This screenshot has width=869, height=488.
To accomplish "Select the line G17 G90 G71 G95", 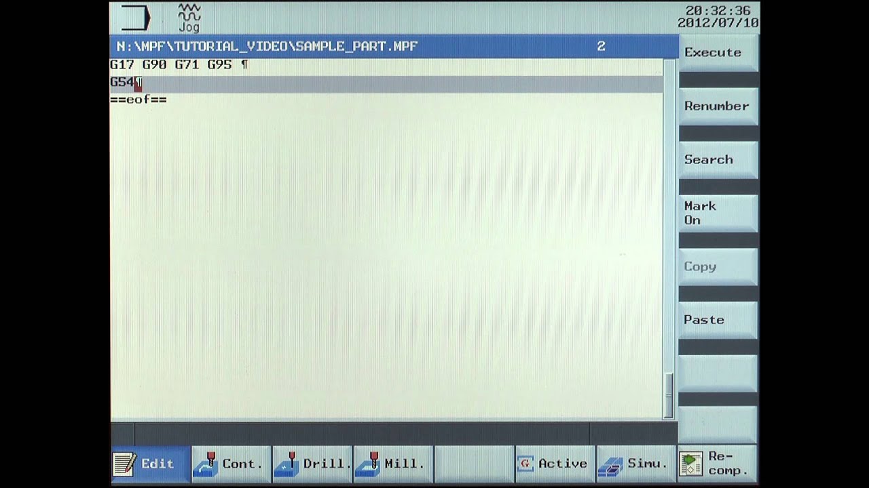I will pyautogui.click(x=386, y=65).
